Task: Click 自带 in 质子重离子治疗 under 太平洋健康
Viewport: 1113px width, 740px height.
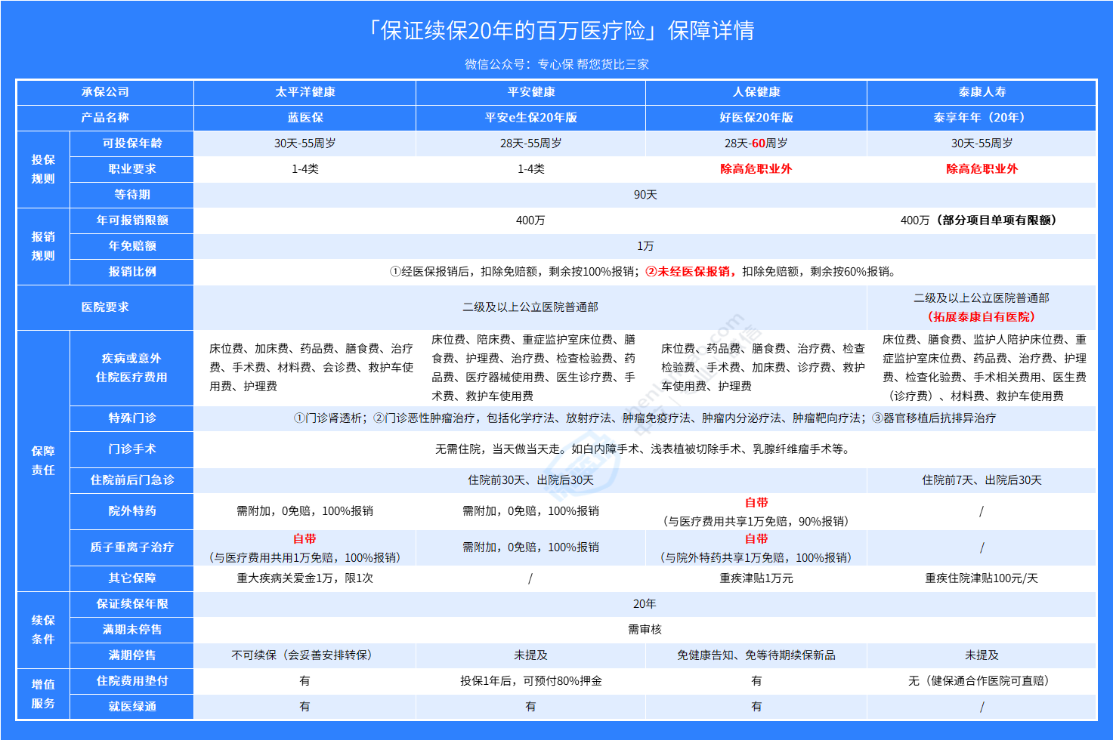Action: click(305, 539)
